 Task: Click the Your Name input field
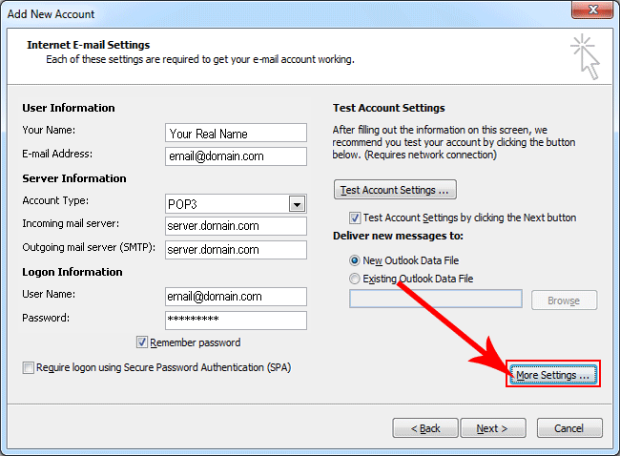(236, 133)
